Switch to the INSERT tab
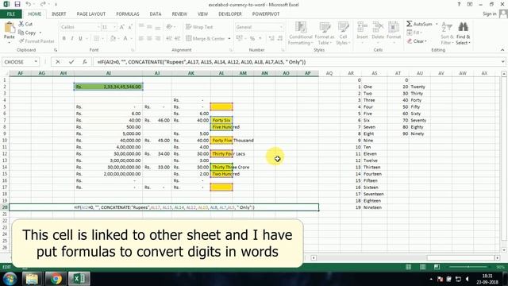This screenshot has width=508, height=286. pos(59,14)
